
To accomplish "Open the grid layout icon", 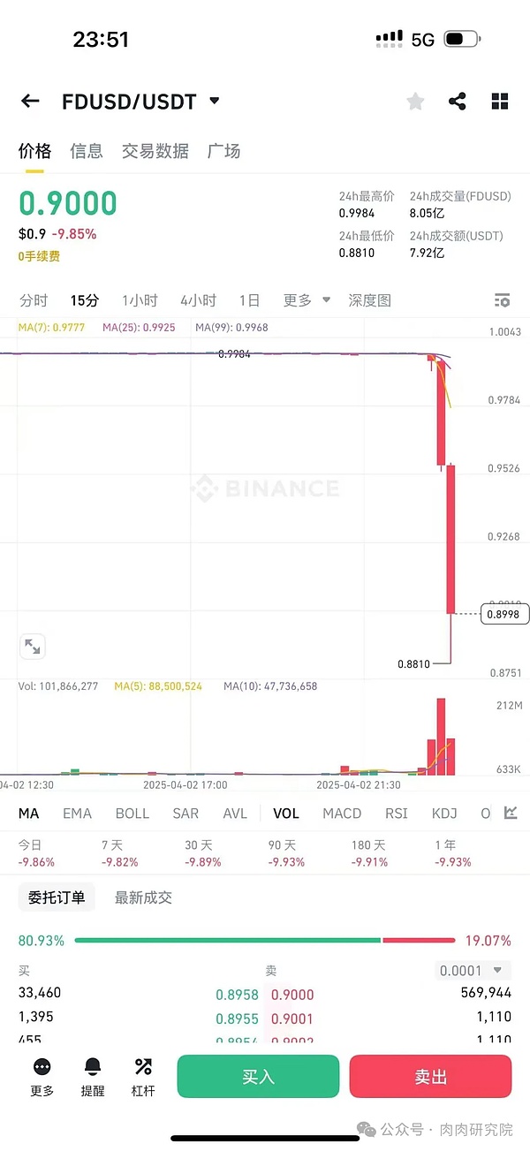I will [500, 102].
